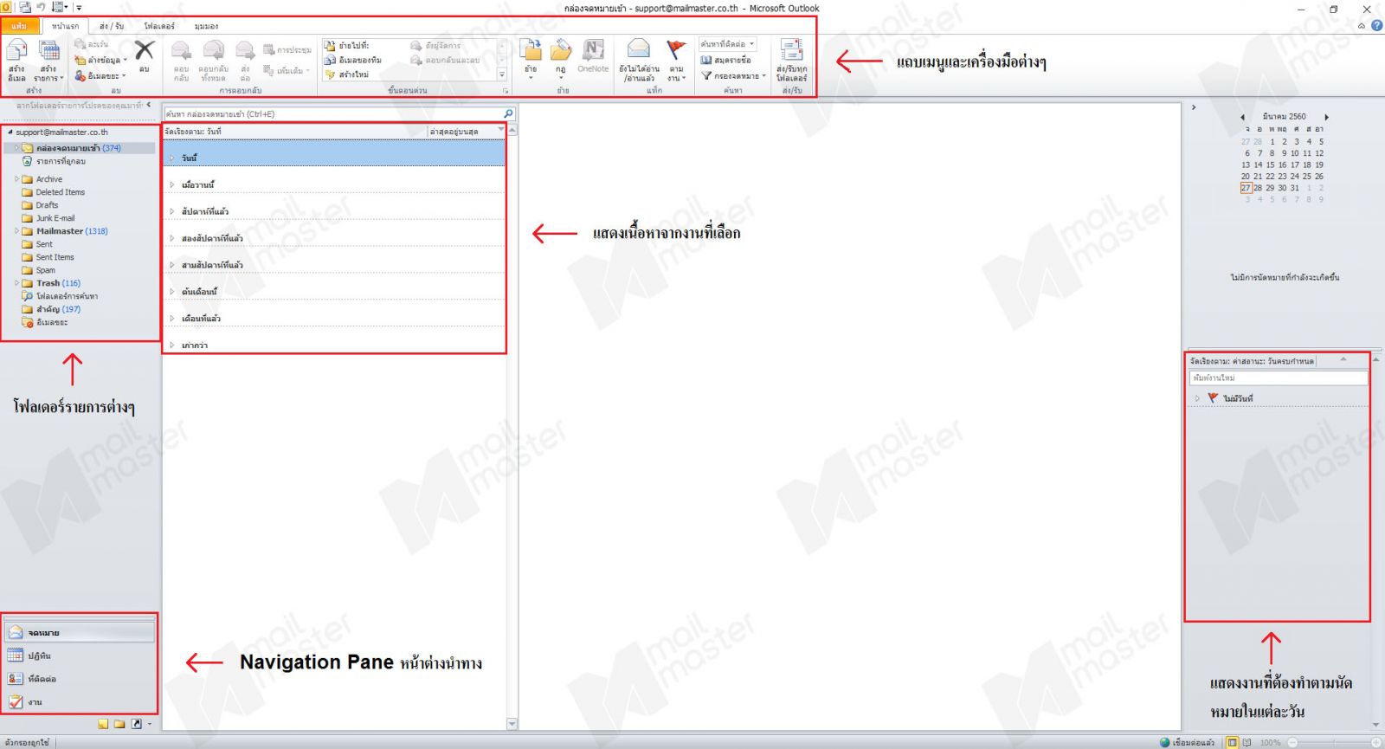Image resolution: width=1385 pixels, height=749 pixels.
Task: Open the File (แฟ้ม) tab
Action: point(19,26)
